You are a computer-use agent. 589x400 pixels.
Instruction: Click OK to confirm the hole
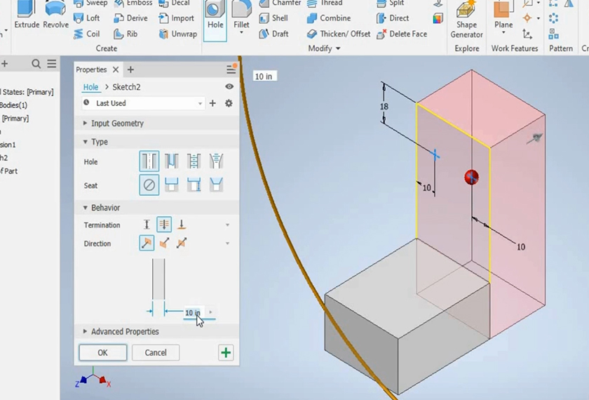(x=102, y=352)
